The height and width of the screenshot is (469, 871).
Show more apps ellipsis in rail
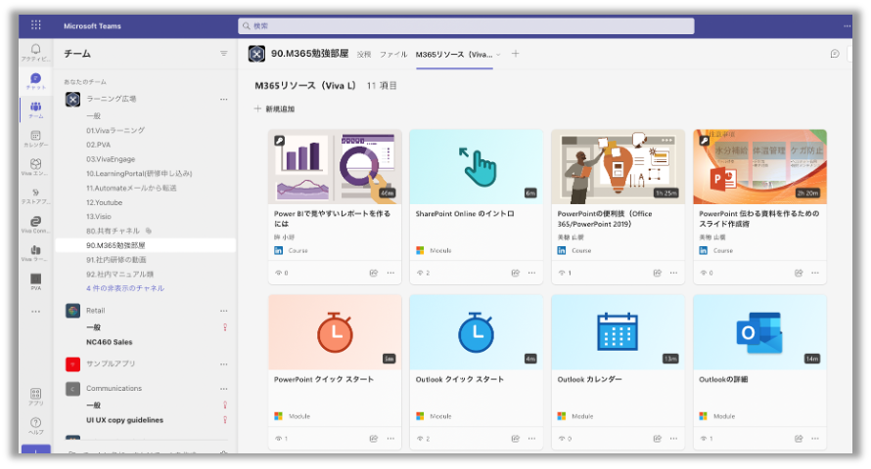pyautogui.click(x=35, y=312)
